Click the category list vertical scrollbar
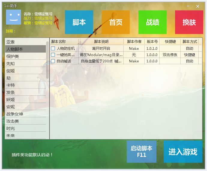This screenshot has height=171, width=207. point(47,60)
